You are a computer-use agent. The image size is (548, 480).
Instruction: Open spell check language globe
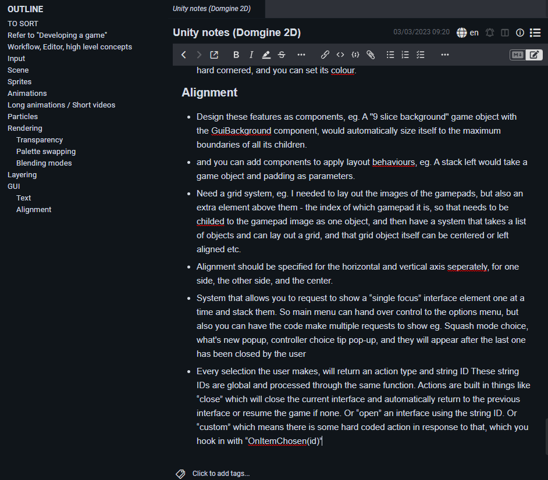[462, 33]
